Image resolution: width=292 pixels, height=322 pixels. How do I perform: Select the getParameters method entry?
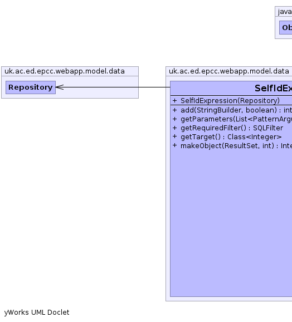[236, 119]
